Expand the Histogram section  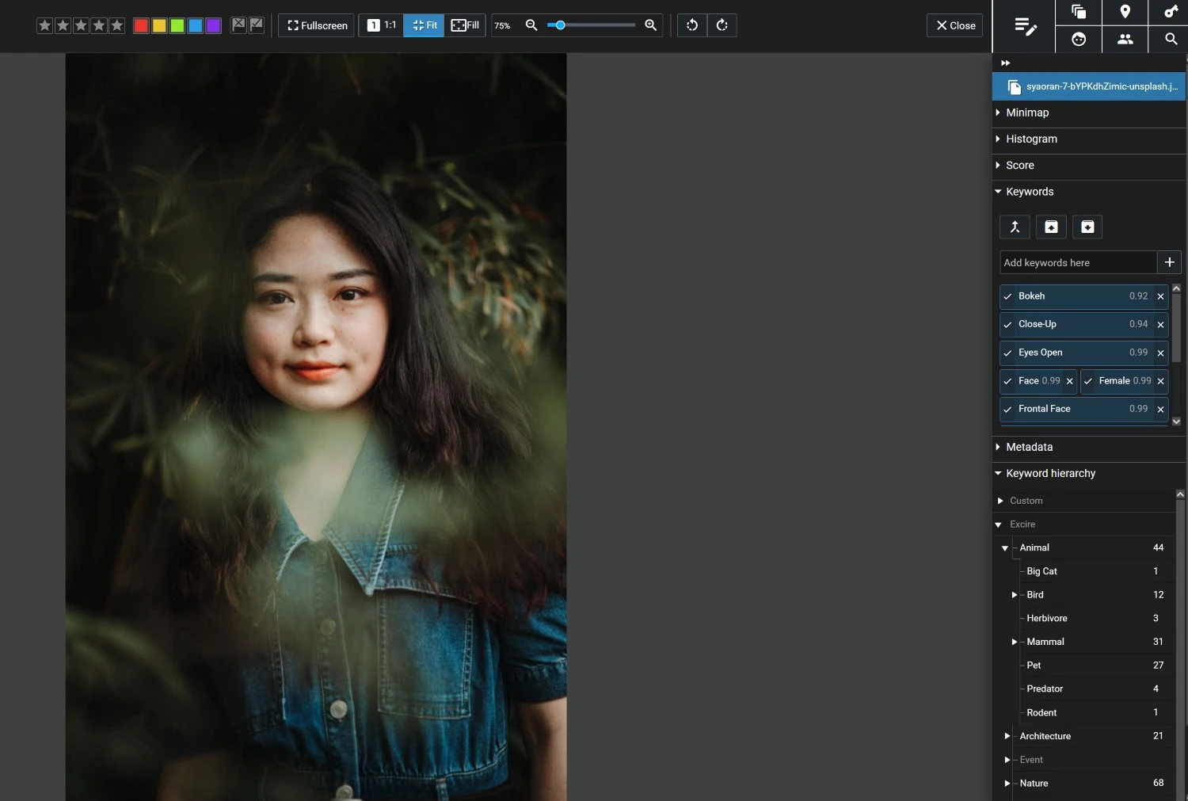pos(997,139)
